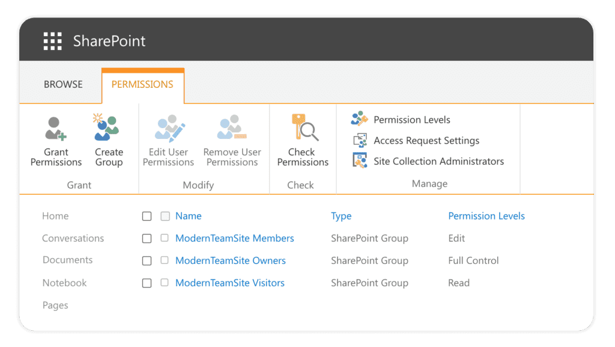Screen dimensions: 615x347
Task: Click the Create Group icon
Action: pyautogui.click(x=106, y=127)
